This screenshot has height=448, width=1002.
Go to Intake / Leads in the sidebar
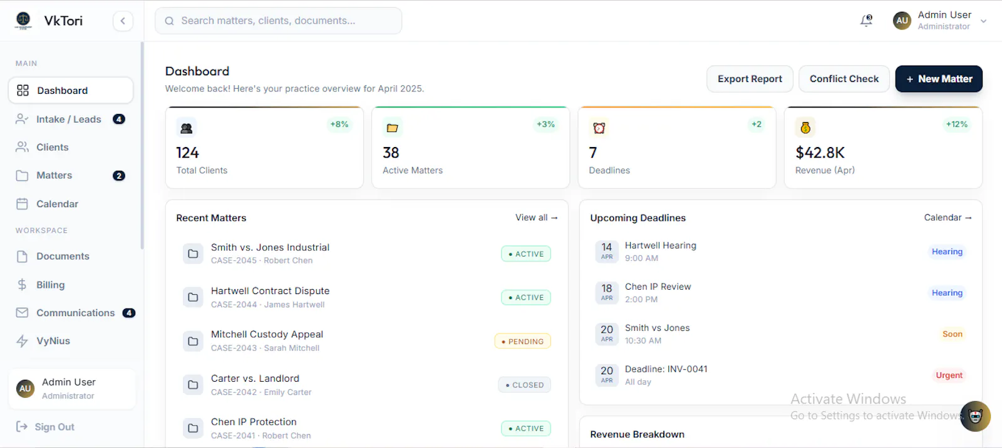point(71,119)
